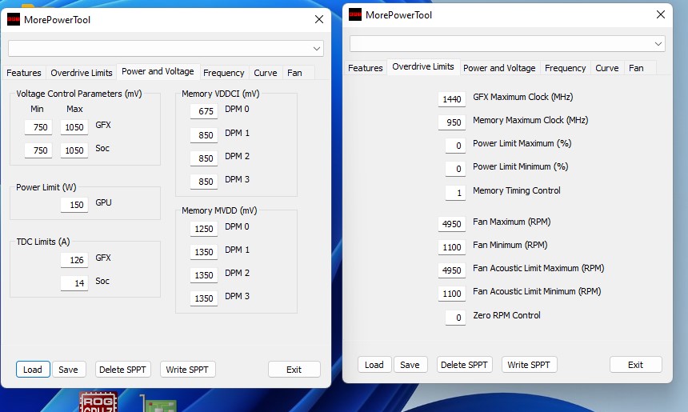
Task: Edit Fan Acoustic Limit Minimum field
Action: pos(451,294)
